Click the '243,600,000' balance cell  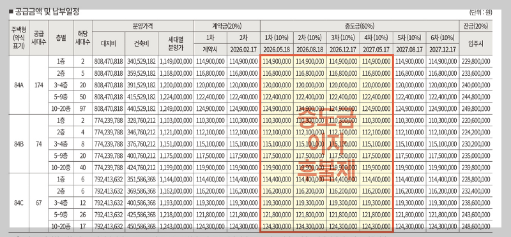coord(475,215)
